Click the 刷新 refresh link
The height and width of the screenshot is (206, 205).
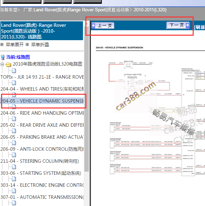(x=200, y=27)
